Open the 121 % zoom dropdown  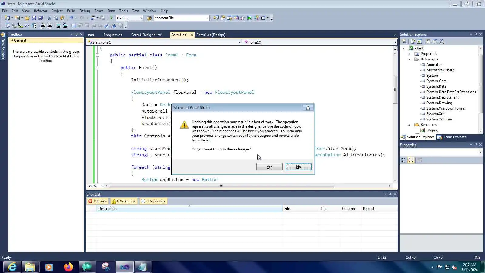pos(102,186)
